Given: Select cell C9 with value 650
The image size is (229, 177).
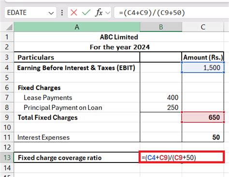Looking at the screenshot, I should click(203, 118).
